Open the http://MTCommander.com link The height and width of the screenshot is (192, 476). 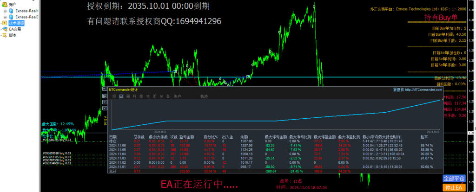coord(423,90)
